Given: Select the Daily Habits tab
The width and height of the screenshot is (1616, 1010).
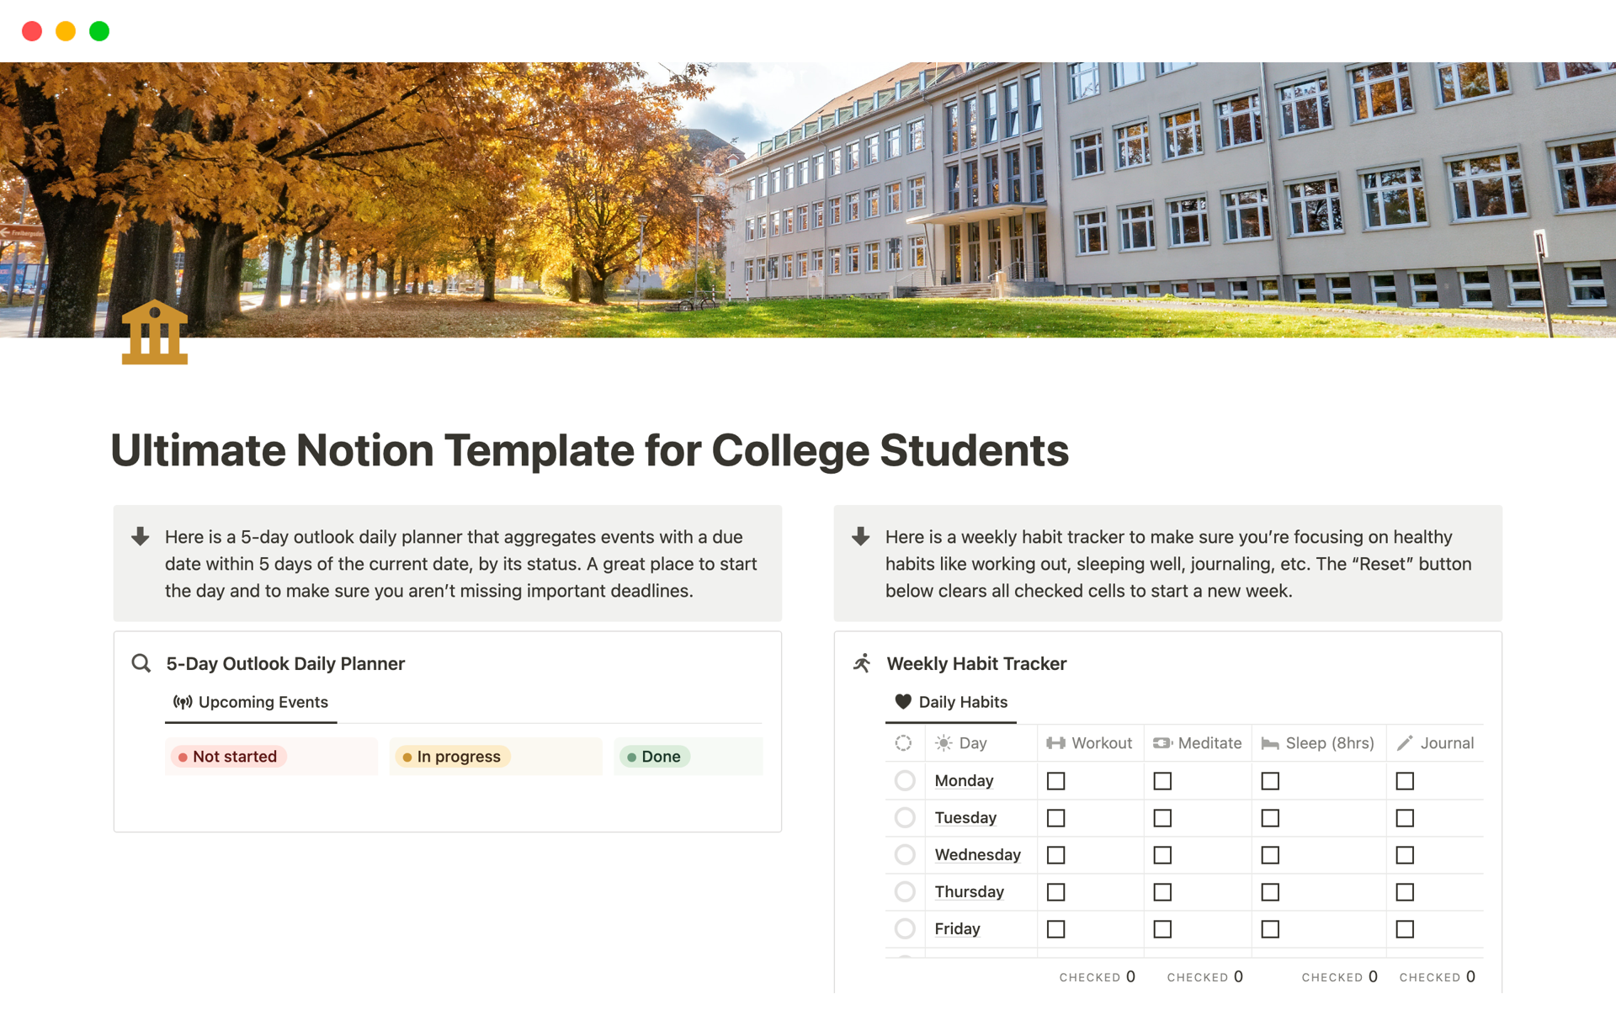Looking at the screenshot, I should point(951,702).
